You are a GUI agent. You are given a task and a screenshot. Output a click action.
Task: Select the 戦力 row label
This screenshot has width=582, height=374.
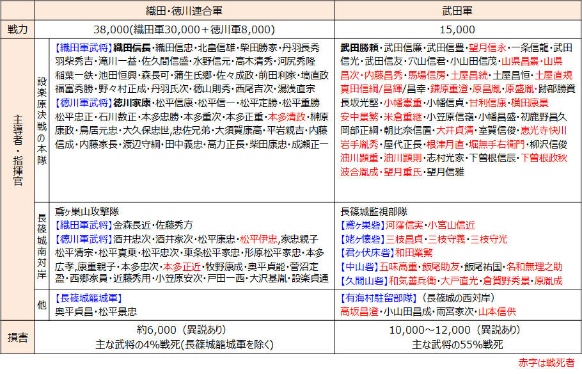click(18, 29)
